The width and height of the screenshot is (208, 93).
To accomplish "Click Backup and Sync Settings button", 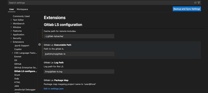I will [187, 9].
